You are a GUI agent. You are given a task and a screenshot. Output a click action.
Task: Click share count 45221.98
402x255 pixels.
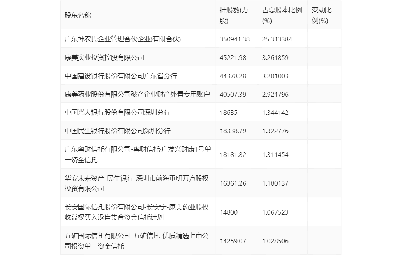coord(233,58)
